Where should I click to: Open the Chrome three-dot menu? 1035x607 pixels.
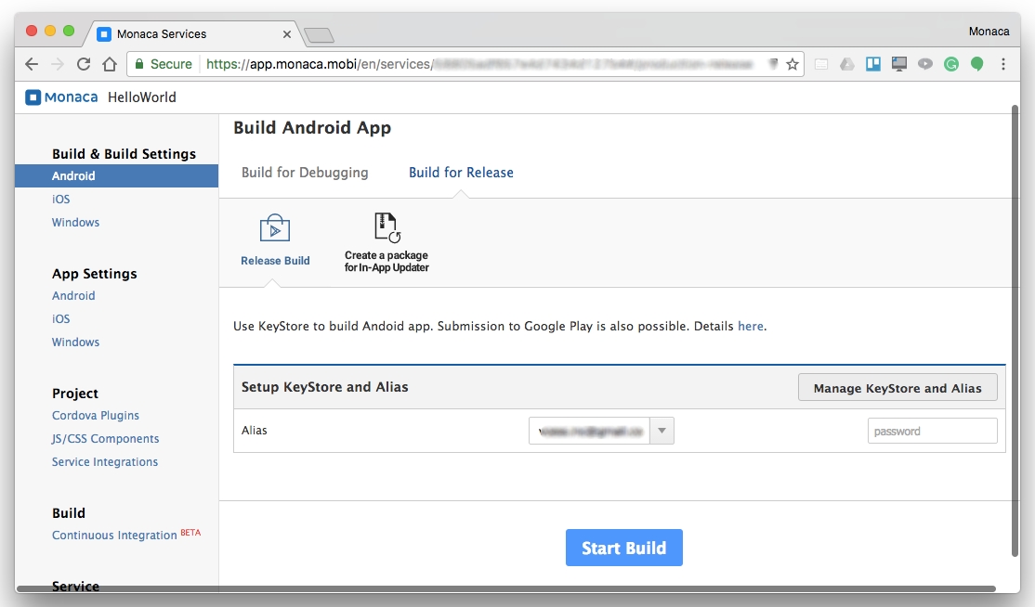tap(1003, 64)
